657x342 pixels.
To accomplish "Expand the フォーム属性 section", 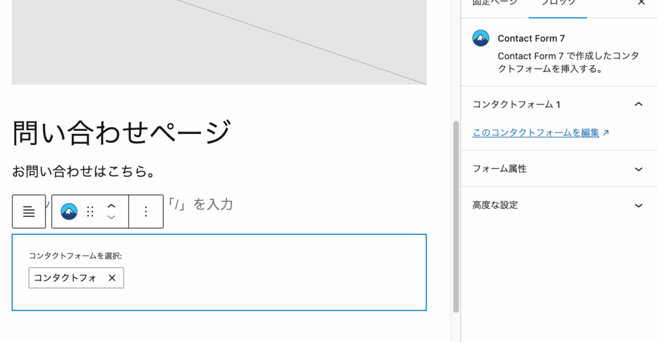I will coord(638,169).
